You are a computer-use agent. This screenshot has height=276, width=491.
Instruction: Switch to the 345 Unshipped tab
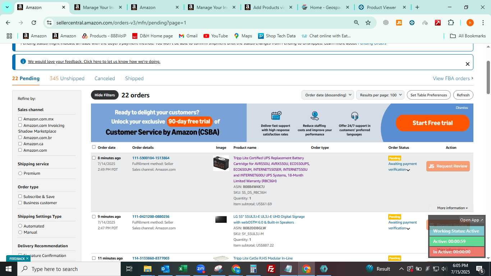tap(67, 78)
